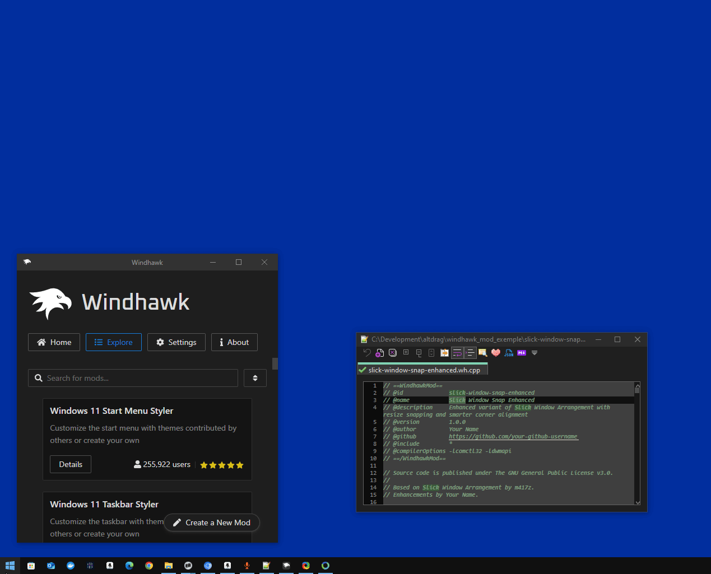This screenshot has height=574, width=711.
Task: Click small hawk icon in Windhawk title bar
Action: [27, 262]
